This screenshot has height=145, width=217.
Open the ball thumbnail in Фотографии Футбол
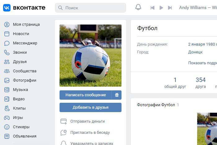[x=207, y=129]
